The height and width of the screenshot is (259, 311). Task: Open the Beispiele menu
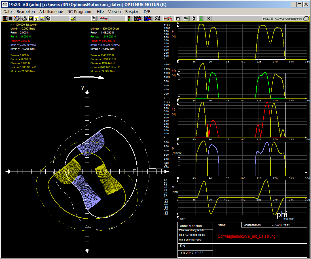(x=132, y=12)
